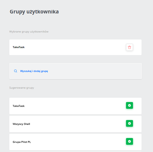This screenshot has width=153, height=152.
Task: Toggle green check for Grupa Pilot PL
Action: tap(130, 141)
